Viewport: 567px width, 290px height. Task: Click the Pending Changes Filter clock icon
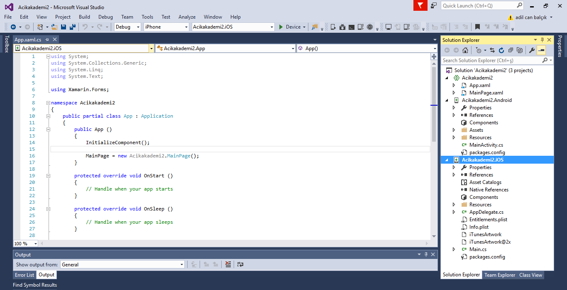(x=479, y=50)
